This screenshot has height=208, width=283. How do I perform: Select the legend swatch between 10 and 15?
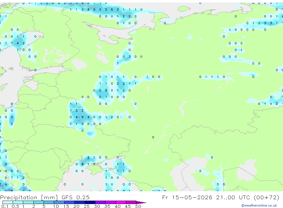[59, 202]
